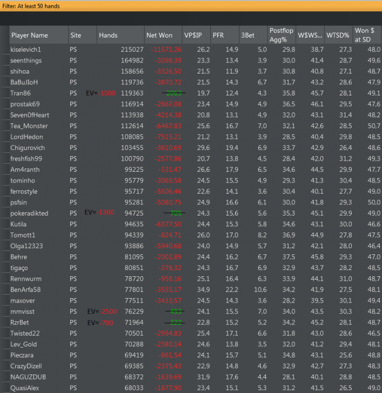Select player Tea_Monster

point(29,126)
